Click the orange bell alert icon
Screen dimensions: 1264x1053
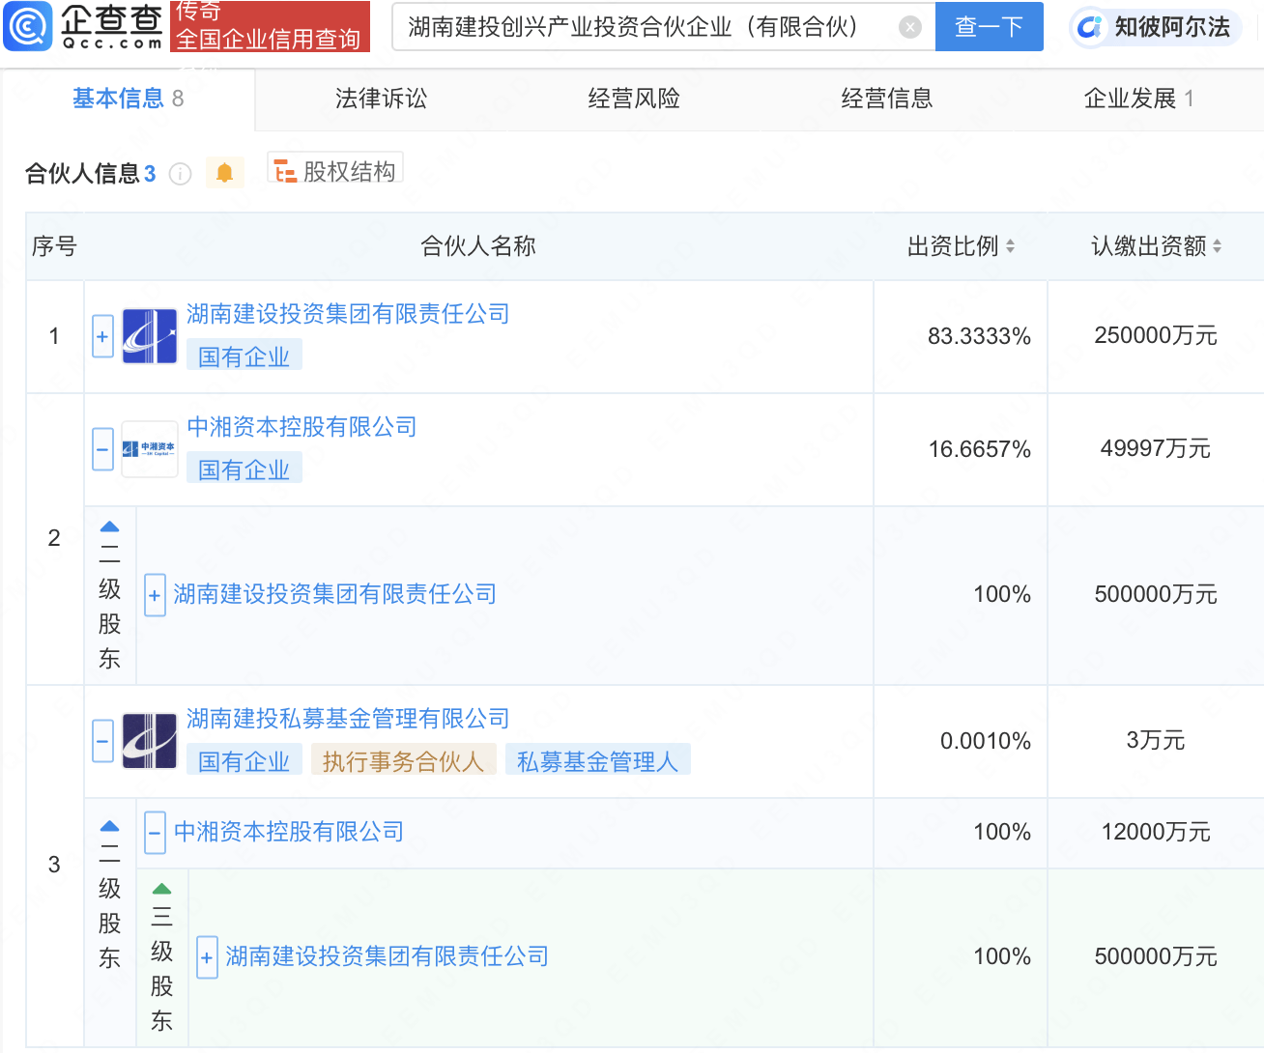pos(225,173)
